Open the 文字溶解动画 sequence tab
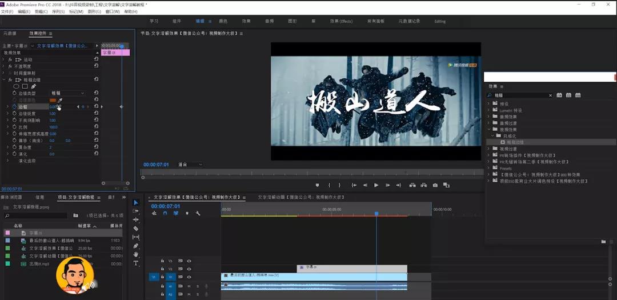617x300 pixels. pos(301,197)
